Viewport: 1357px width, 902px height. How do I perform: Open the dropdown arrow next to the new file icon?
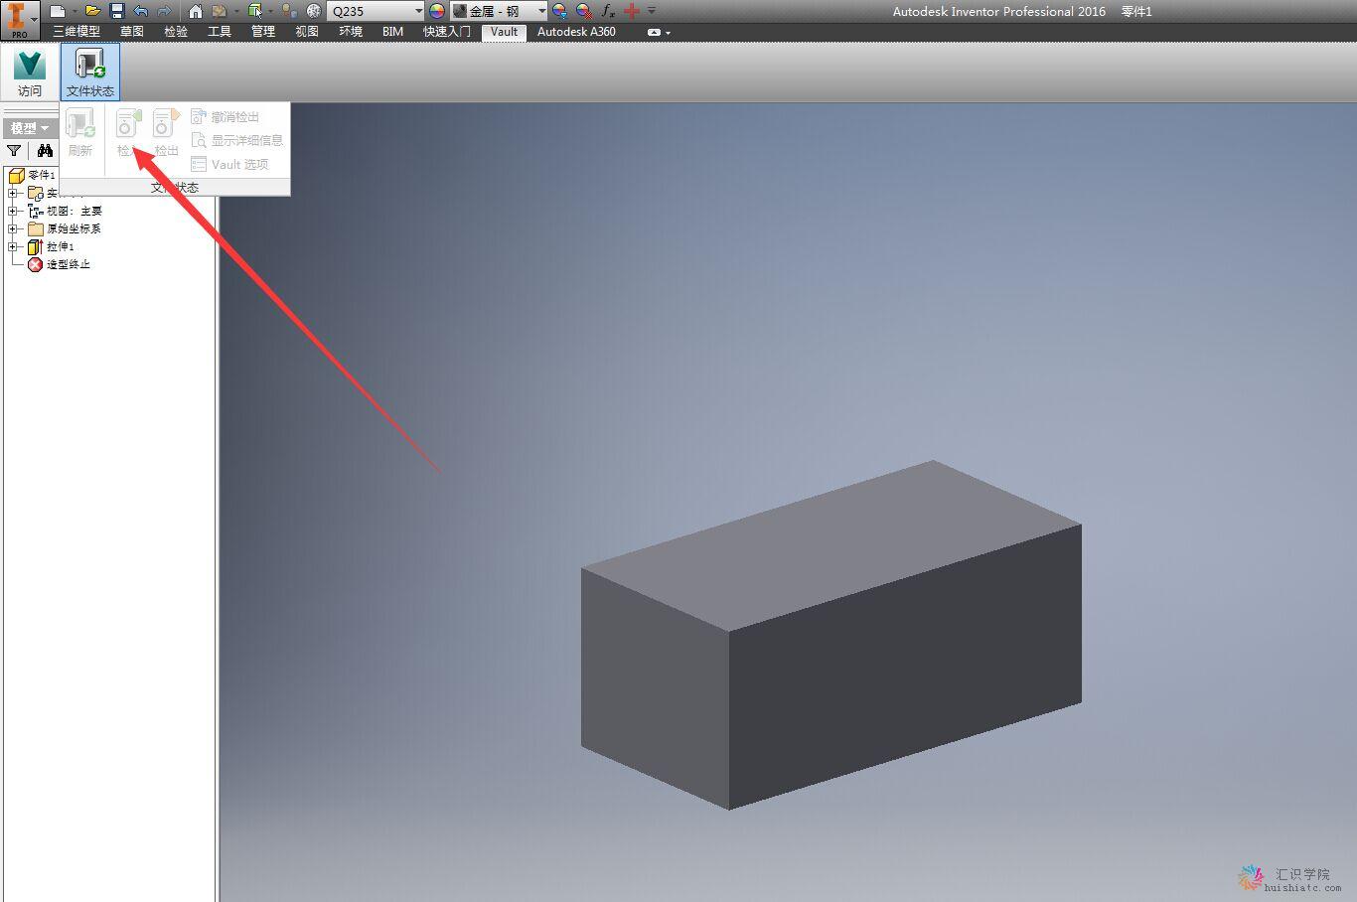point(75,11)
